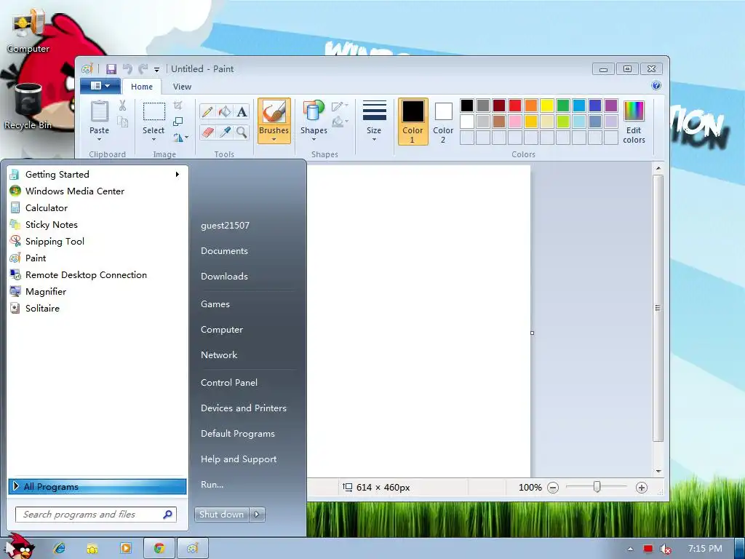Click the Undo arrow in title bar

coord(127,69)
